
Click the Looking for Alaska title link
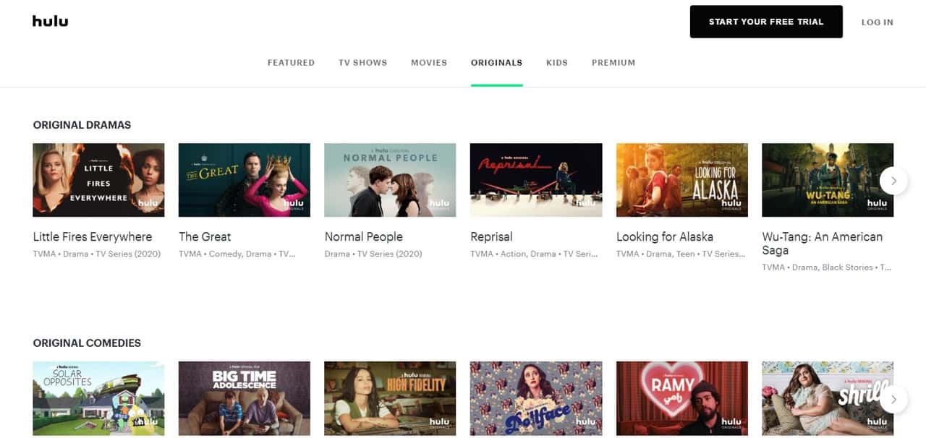coord(665,237)
